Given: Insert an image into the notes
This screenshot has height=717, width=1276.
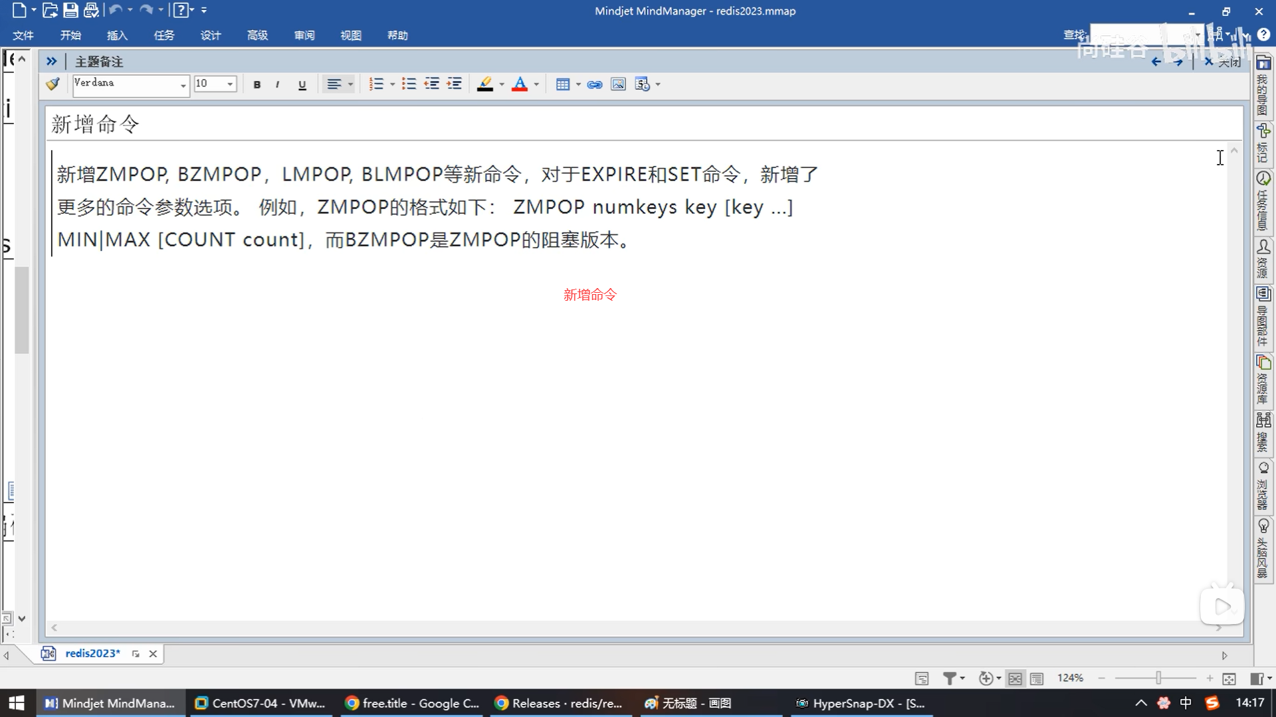Looking at the screenshot, I should point(618,84).
